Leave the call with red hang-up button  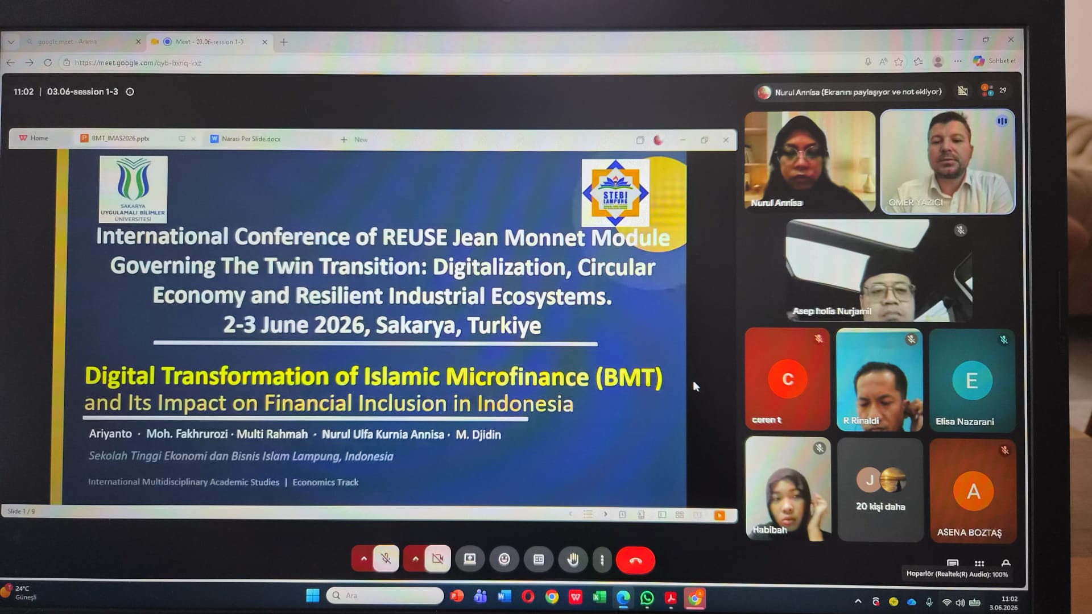pyautogui.click(x=635, y=561)
